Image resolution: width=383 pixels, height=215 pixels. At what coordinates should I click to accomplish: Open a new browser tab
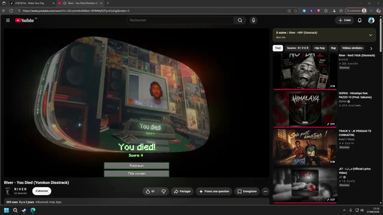[108, 3]
